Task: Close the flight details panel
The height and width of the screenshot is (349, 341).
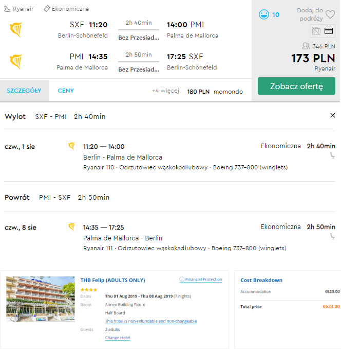Action: (x=332, y=116)
